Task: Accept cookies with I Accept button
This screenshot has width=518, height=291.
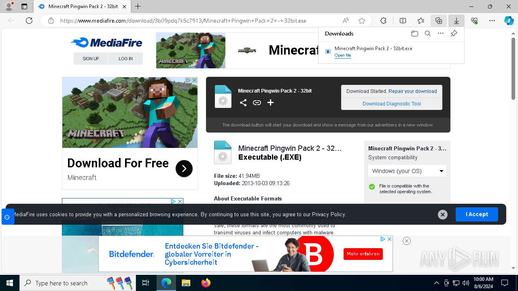Action: coord(477,214)
